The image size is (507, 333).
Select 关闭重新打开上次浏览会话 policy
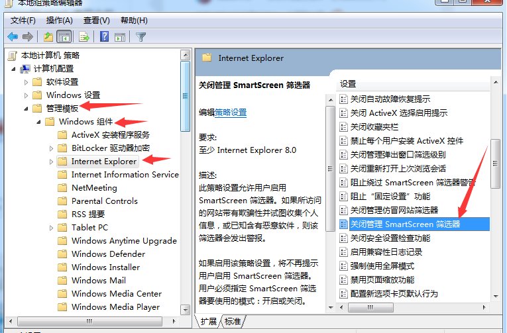(398, 169)
